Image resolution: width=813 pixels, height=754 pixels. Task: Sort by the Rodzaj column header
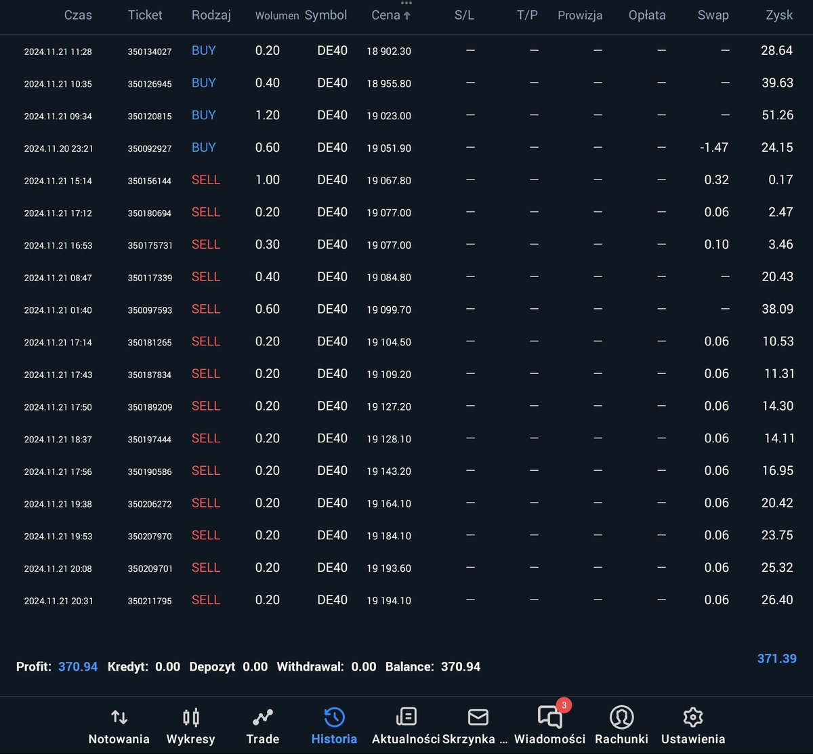[x=211, y=15]
